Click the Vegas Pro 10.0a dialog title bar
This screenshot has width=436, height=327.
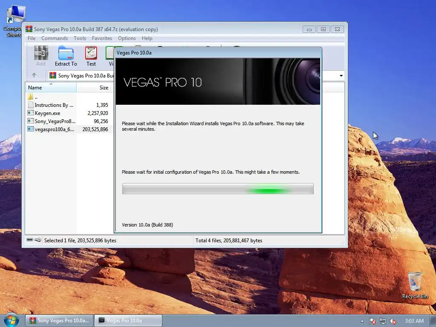coord(218,52)
